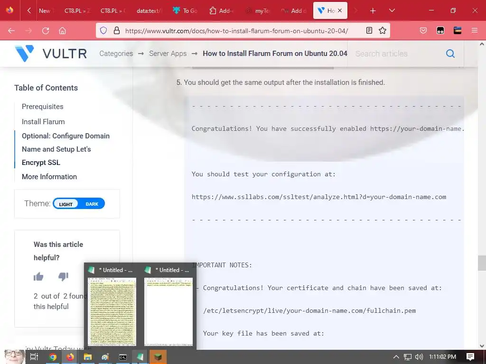Click the fullchain.pem path text

[309, 310]
